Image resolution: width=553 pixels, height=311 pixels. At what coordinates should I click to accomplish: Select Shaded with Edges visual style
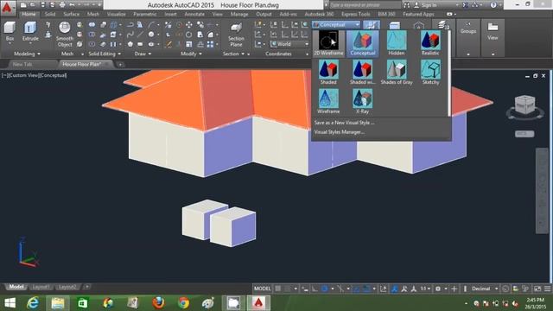(x=363, y=73)
